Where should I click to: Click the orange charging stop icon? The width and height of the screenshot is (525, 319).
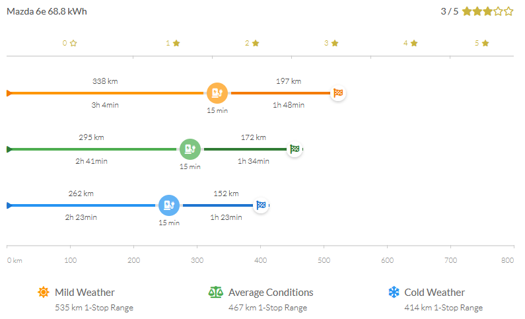217,93
